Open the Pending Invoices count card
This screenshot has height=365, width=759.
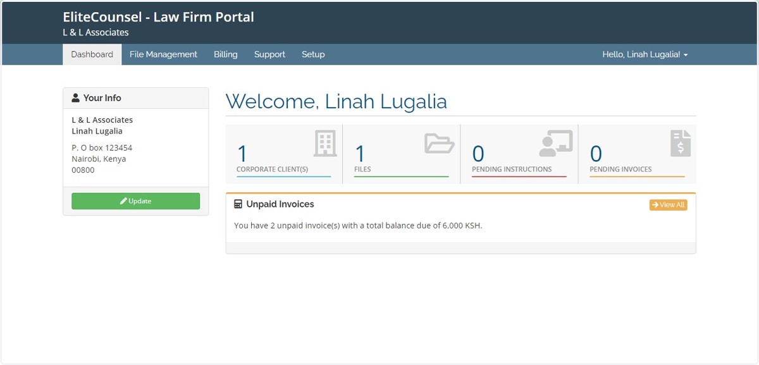click(637, 154)
